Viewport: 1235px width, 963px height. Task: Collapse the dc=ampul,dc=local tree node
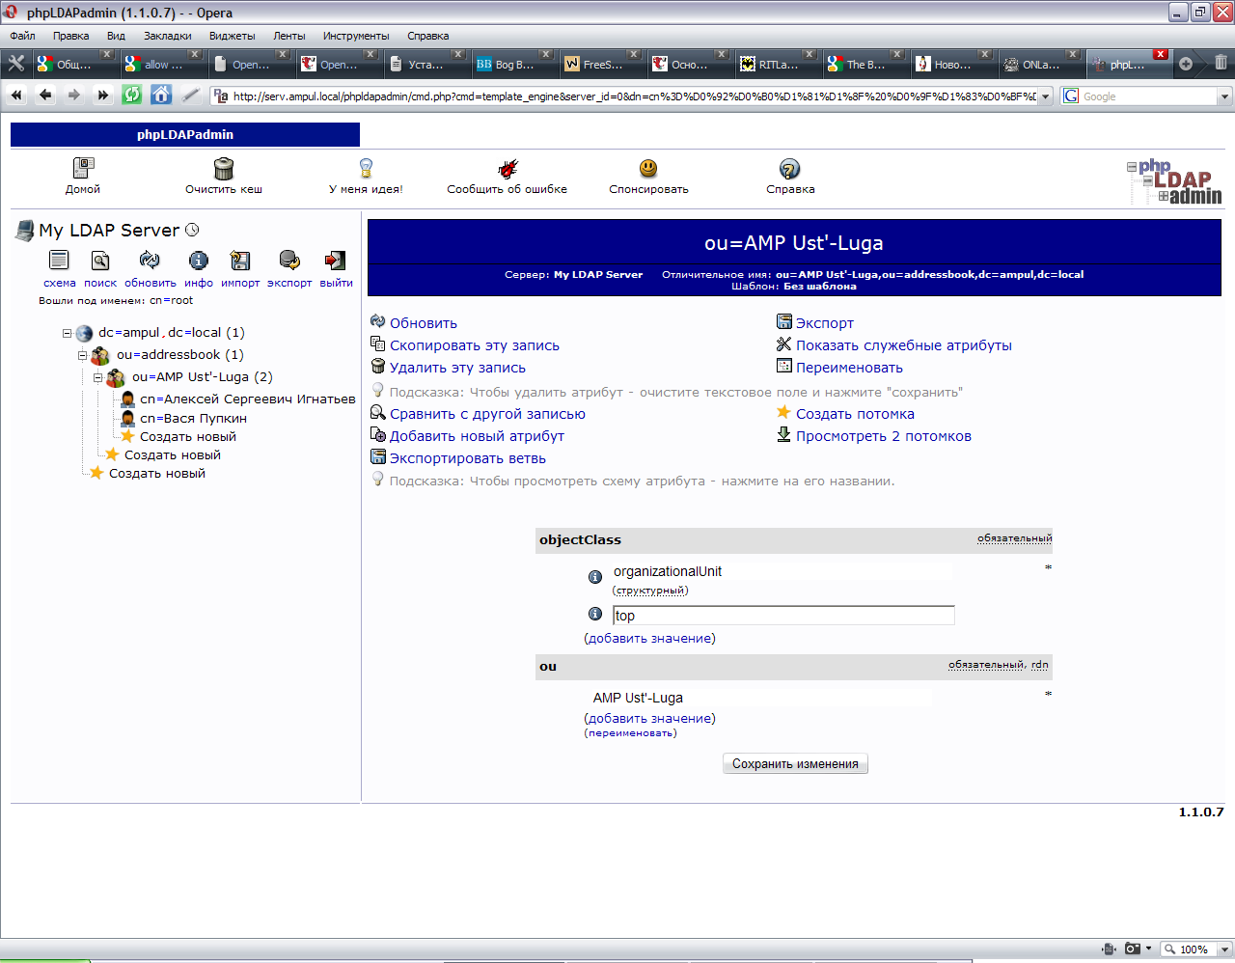pos(68,333)
